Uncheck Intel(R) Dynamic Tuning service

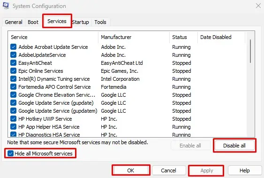(x=13, y=79)
